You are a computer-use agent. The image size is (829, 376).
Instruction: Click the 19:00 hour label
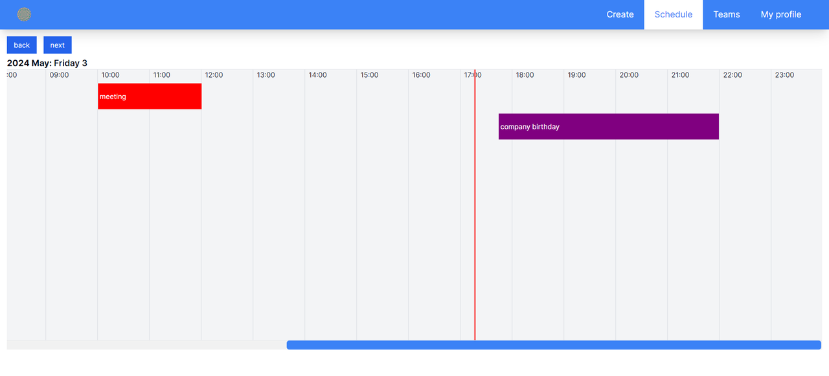pyautogui.click(x=577, y=75)
